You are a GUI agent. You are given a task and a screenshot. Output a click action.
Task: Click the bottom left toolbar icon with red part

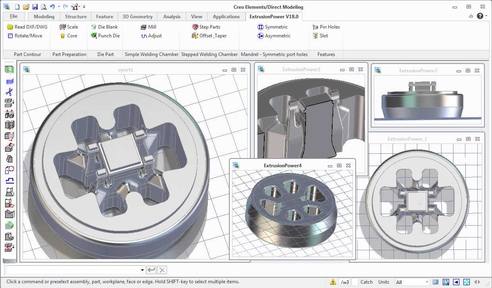point(10,248)
